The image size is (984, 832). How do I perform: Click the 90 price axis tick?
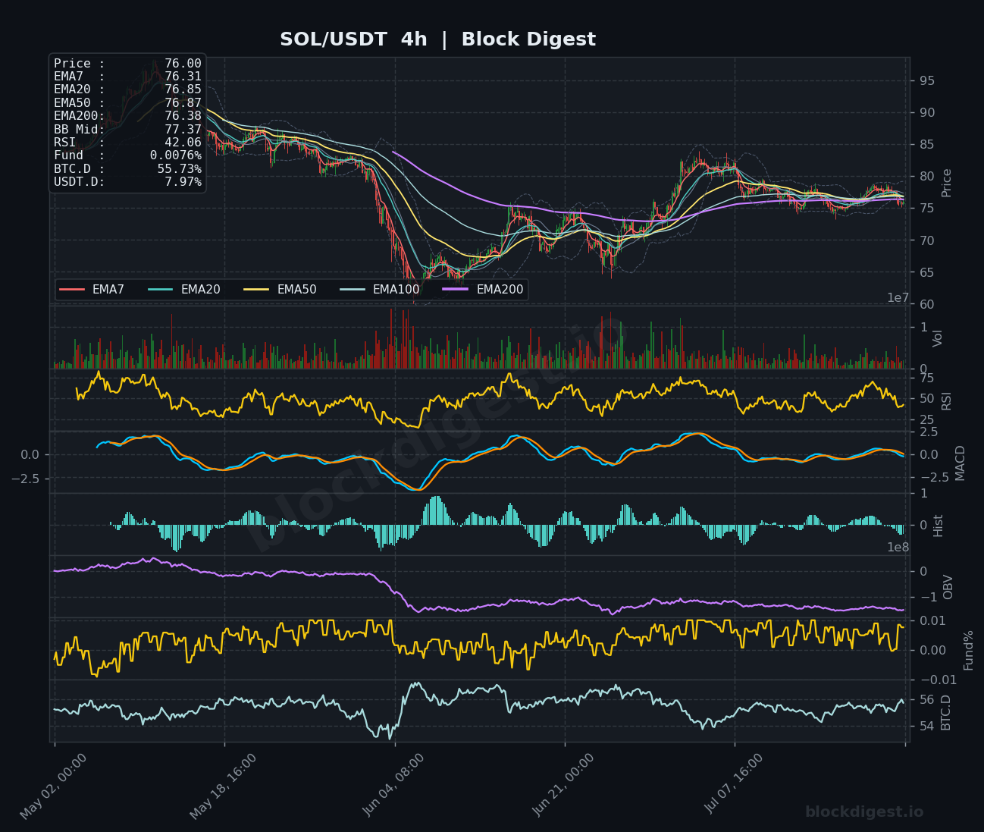point(927,113)
